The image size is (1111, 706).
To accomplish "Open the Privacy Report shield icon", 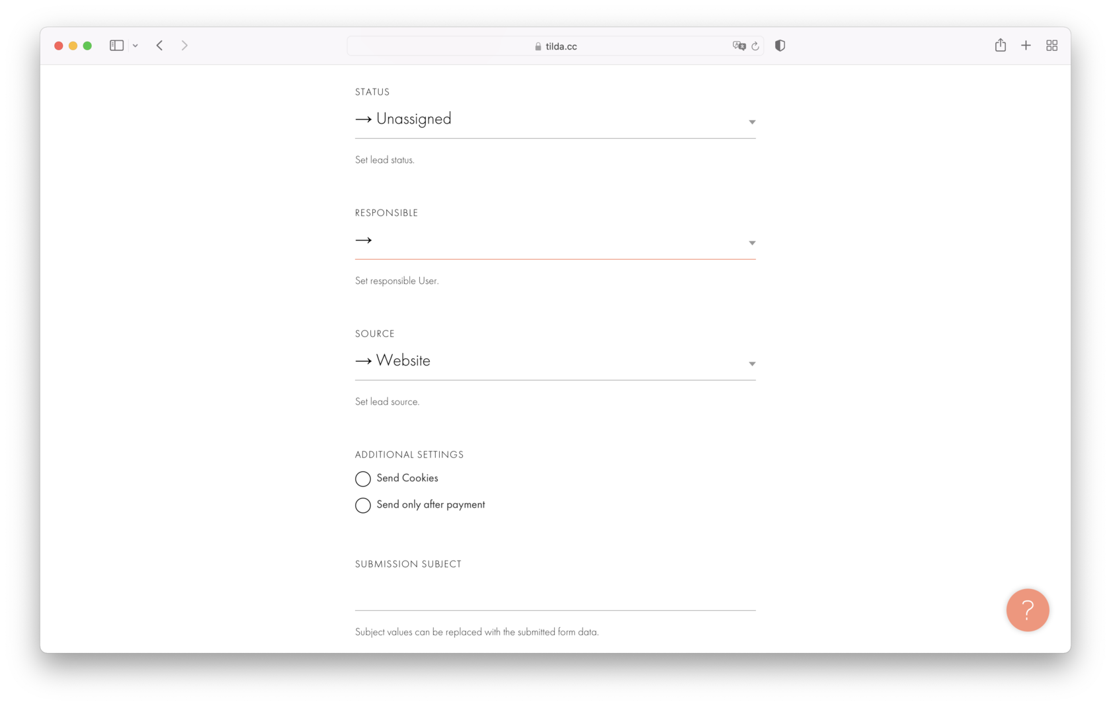I will tap(780, 46).
